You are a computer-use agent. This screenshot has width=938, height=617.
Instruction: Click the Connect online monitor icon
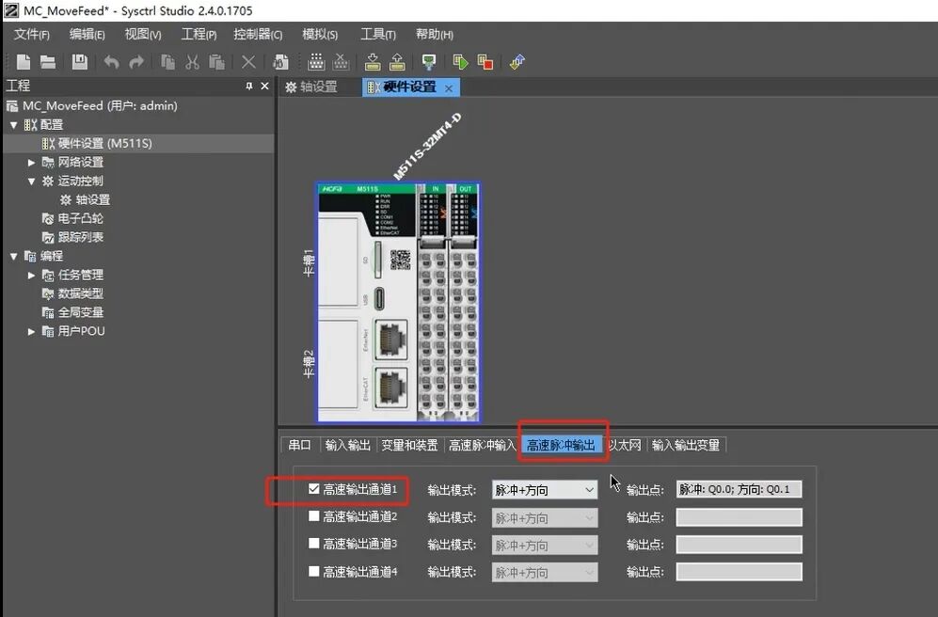(429, 61)
